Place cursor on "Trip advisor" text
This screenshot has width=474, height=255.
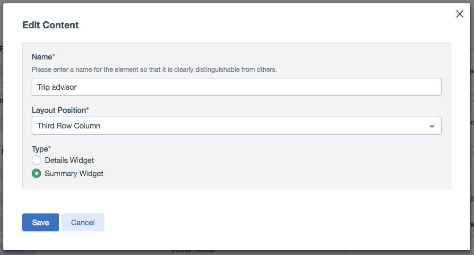pyautogui.click(x=57, y=87)
